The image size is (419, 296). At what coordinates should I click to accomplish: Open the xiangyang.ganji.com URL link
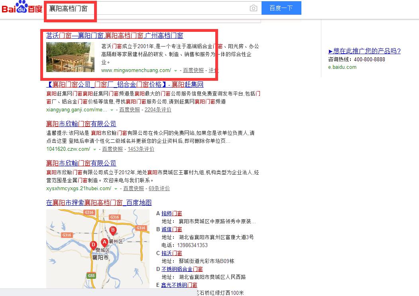click(x=77, y=109)
